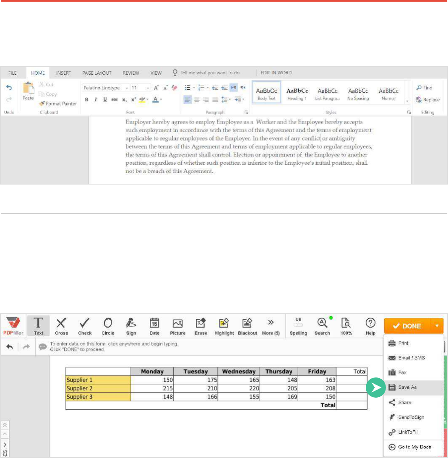Select the Highlight tool in PDFfiller
The image size is (448, 458).
pos(224,326)
